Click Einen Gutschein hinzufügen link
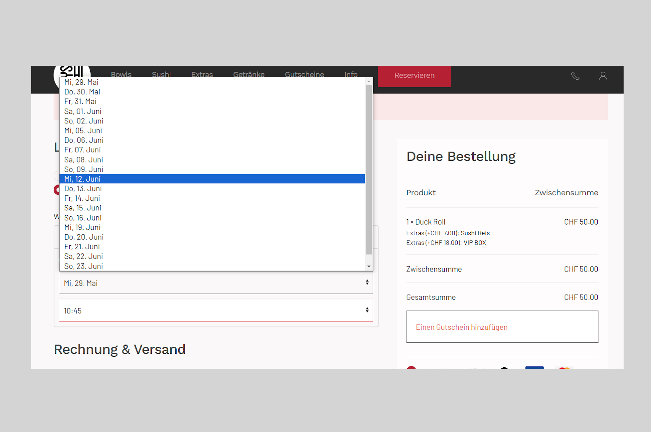The image size is (651, 432). [x=461, y=327]
